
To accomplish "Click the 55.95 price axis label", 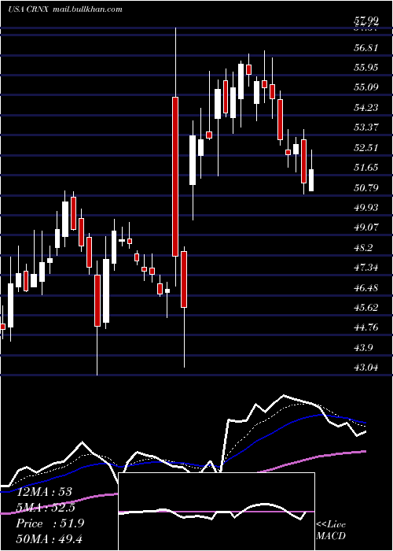I will pos(366,67).
